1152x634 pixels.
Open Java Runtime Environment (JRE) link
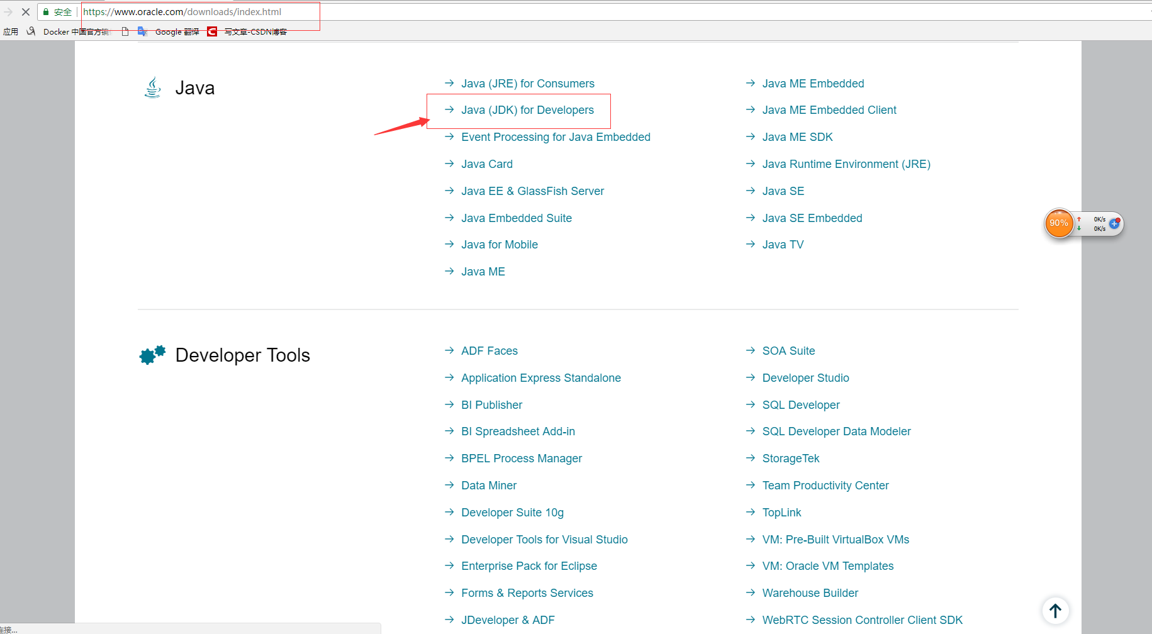click(846, 164)
